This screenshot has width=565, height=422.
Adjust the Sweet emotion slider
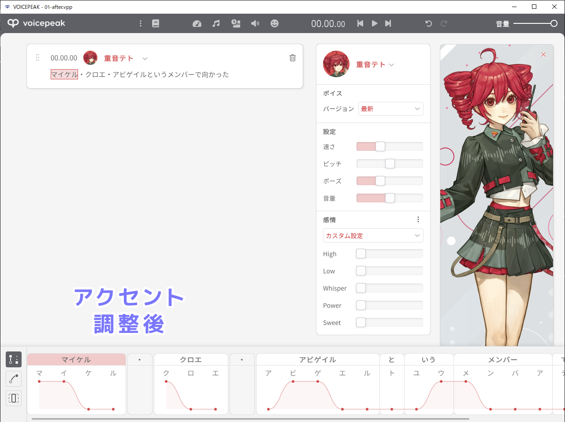390,322
